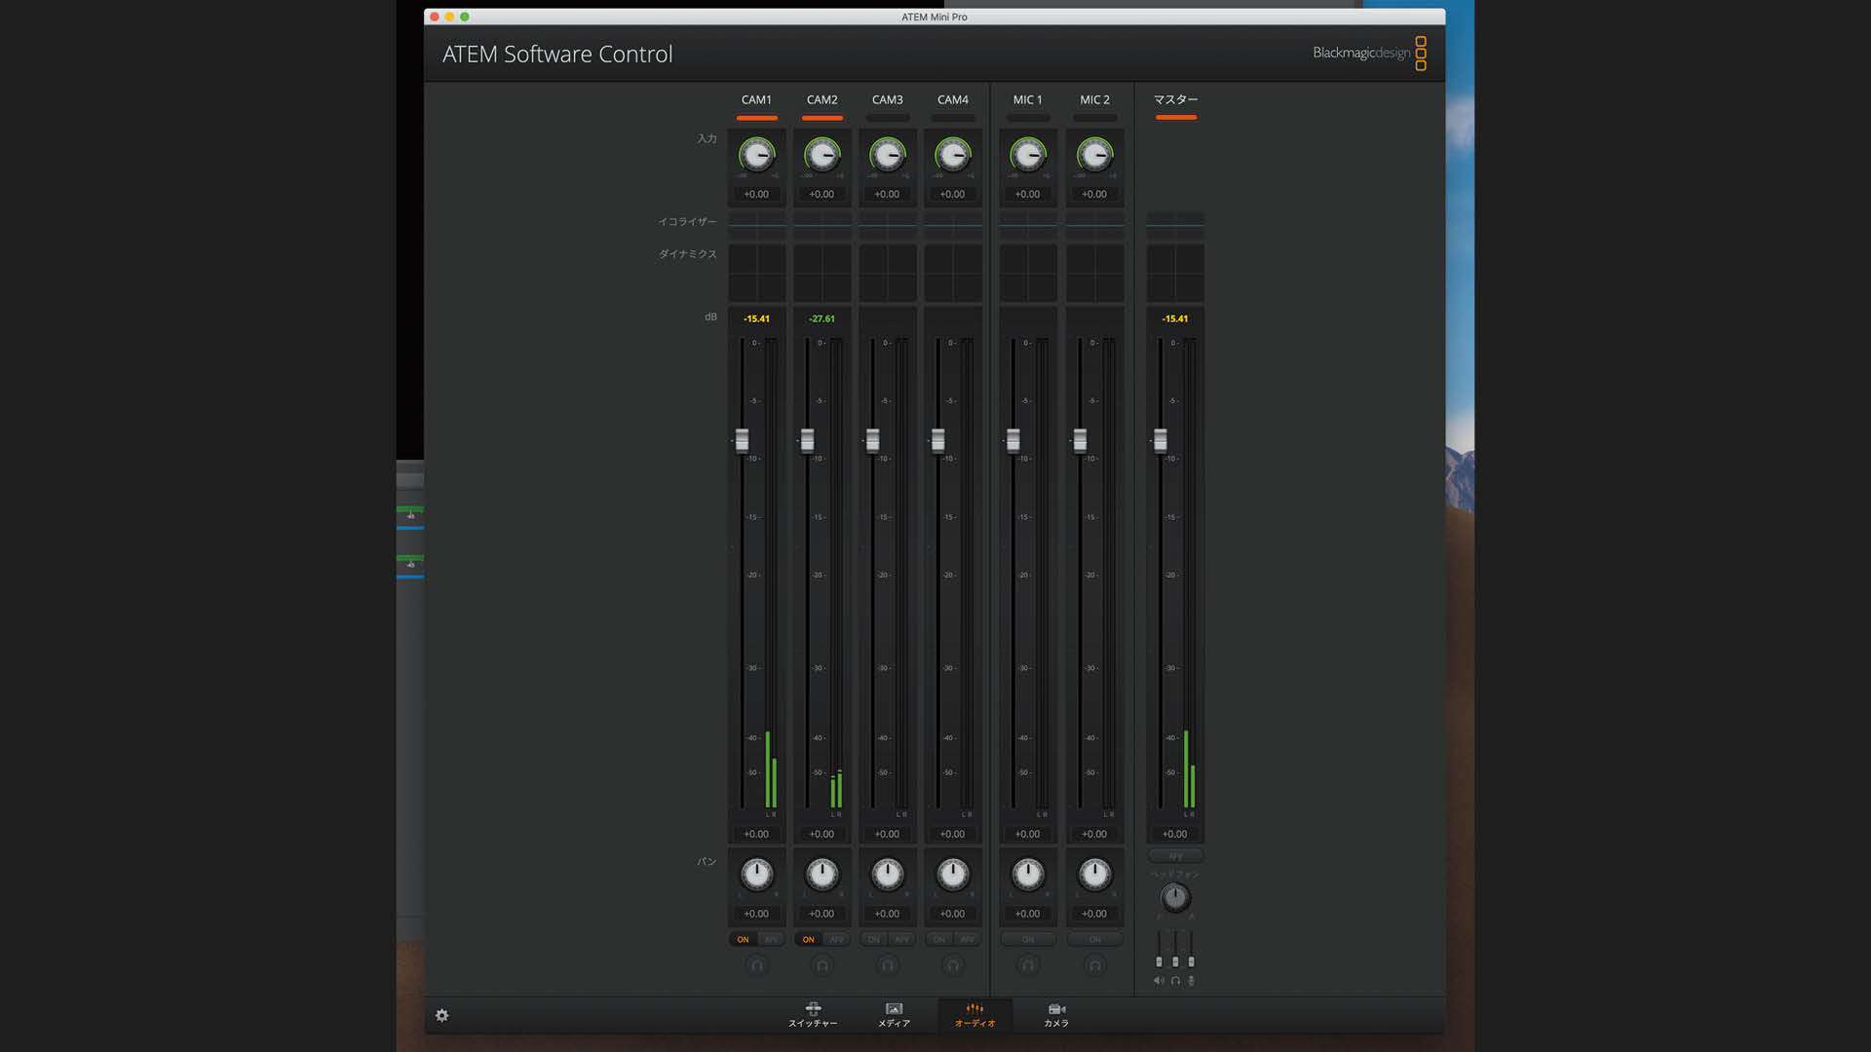Click the CAM4 pan knob
Image resolution: width=1871 pixels, height=1052 pixels.
pyautogui.click(x=952, y=874)
